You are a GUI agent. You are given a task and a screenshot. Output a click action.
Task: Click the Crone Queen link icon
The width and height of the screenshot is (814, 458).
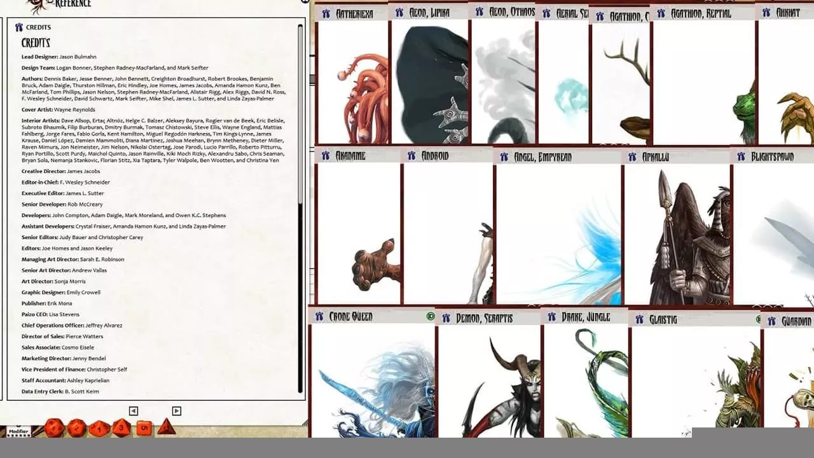(x=319, y=316)
